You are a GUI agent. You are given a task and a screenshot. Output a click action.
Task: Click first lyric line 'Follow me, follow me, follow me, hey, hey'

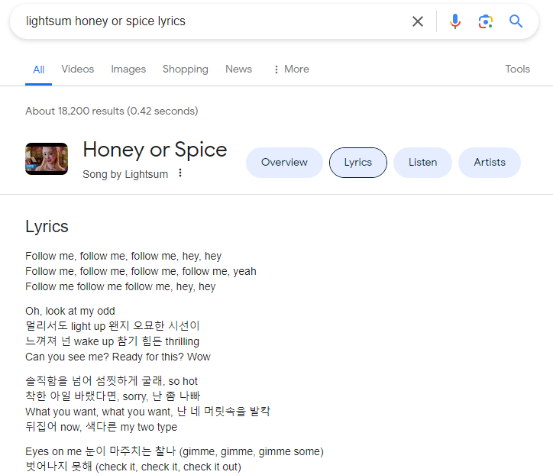[x=124, y=256]
